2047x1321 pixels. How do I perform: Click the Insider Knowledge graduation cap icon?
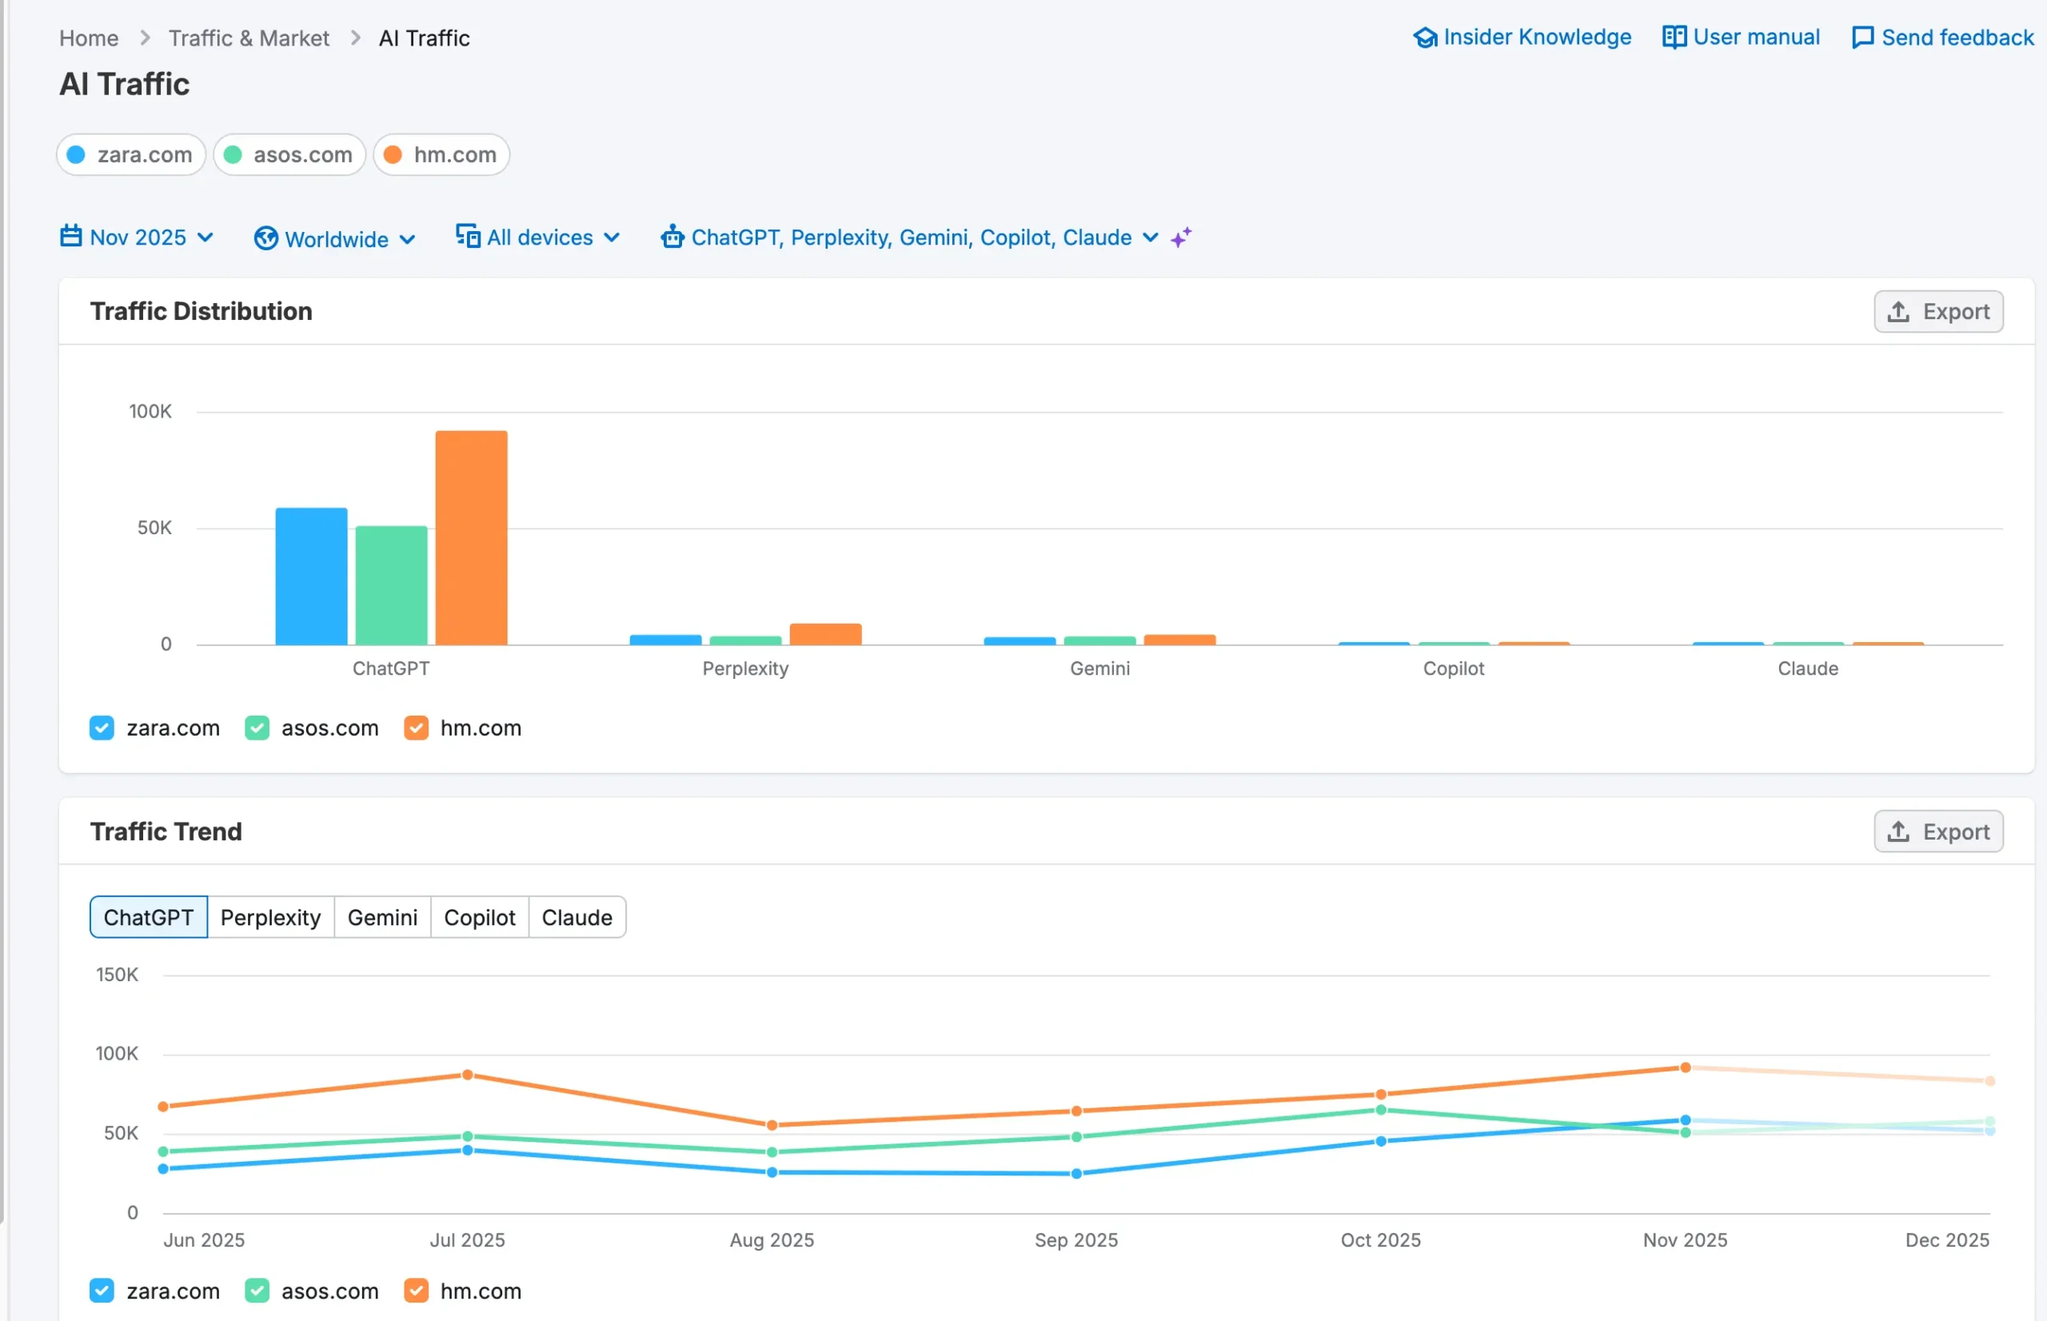click(x=1424, y=37)
